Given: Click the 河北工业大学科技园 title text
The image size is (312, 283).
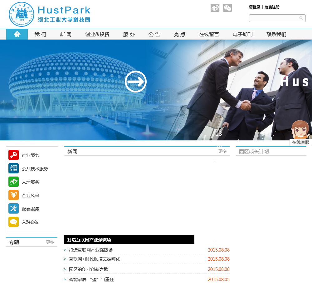Looking at the screenshot, I should tap(64, 20).
